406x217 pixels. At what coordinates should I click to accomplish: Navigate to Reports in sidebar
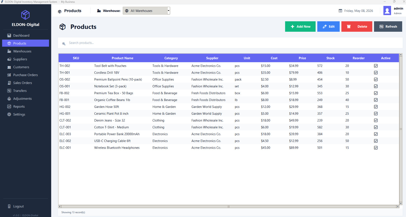(x=25, y=106)
